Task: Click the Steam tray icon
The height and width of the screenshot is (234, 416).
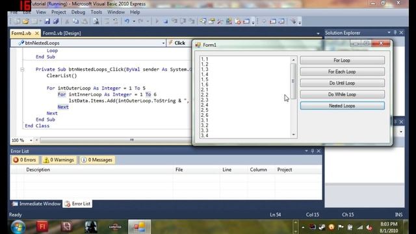Action: click(x=322, y=227)
